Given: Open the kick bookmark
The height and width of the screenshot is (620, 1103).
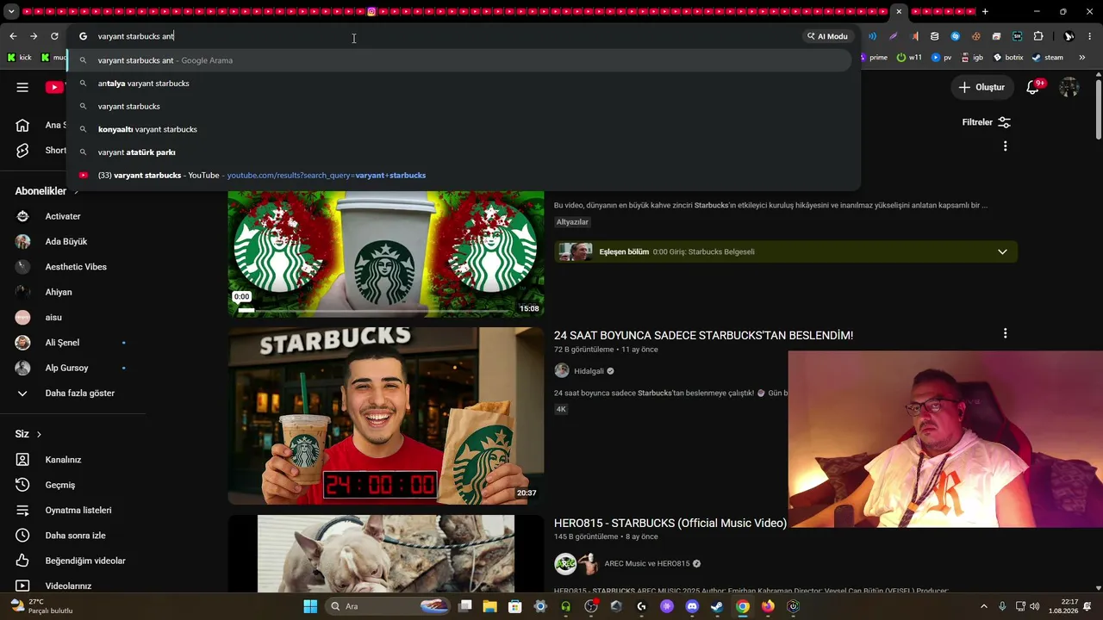Looking at the screenshot, I should pyautogui.click(x=19, y=58).
